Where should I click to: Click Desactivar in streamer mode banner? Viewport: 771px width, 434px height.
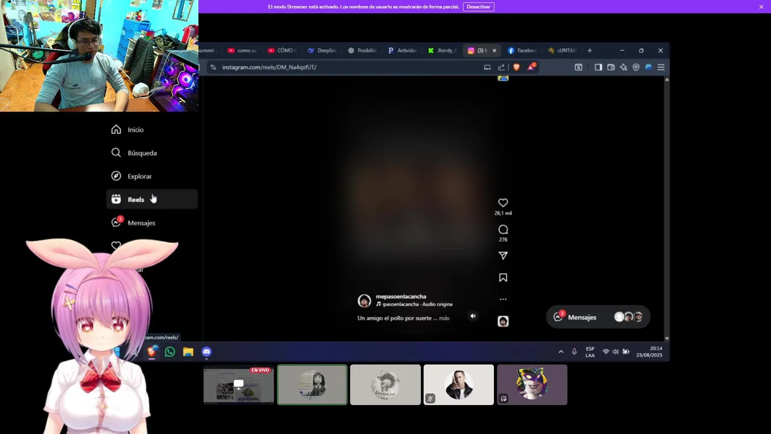(x=478, y=7)
